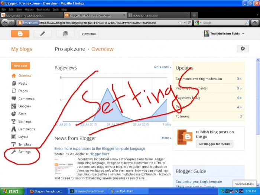
Task: Click the Google+ icon in sidebar
Action: coord(14,106)
